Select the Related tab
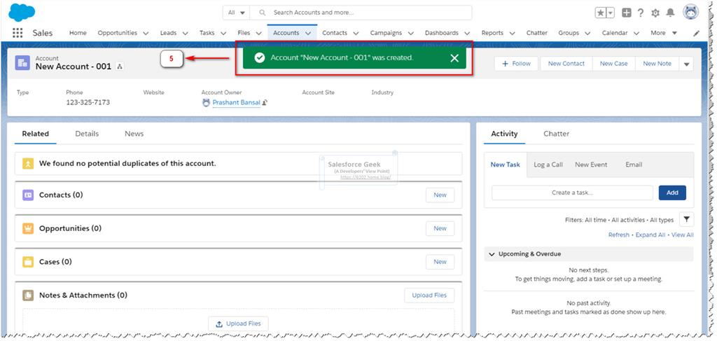Screen dimensions: 717x341 click(x=36, y=134)
